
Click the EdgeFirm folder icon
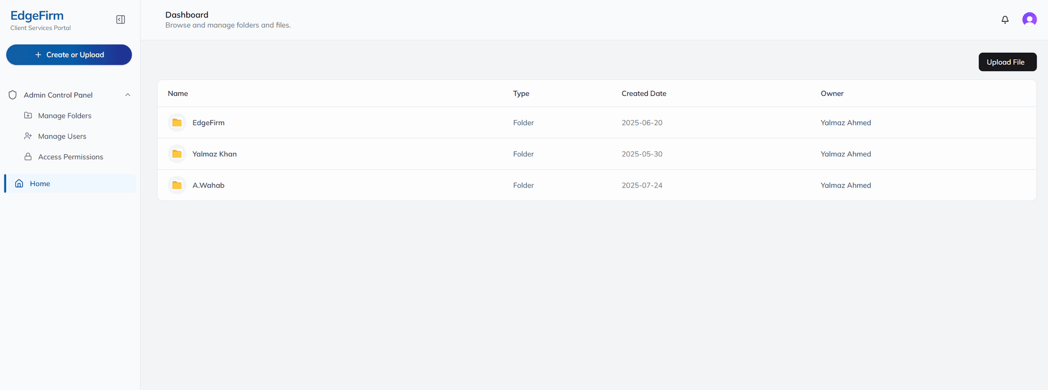(177, 123)
